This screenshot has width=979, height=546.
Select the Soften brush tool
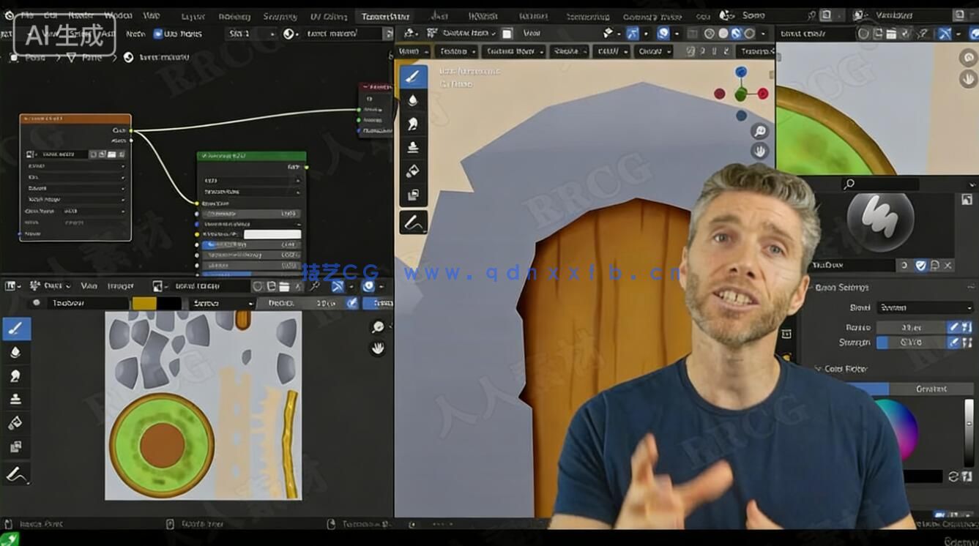pyautogui.click(x=412, y=102)
